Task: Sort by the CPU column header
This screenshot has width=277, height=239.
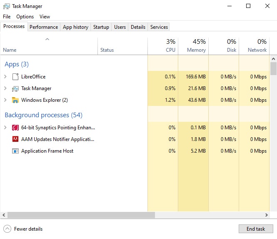Action: pos(163,46)
